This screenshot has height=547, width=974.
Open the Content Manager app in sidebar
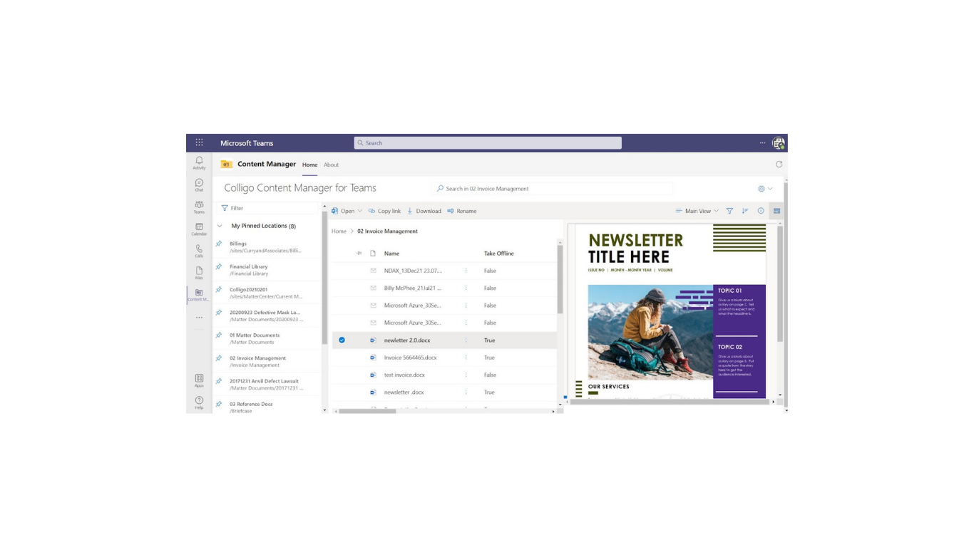199,295
